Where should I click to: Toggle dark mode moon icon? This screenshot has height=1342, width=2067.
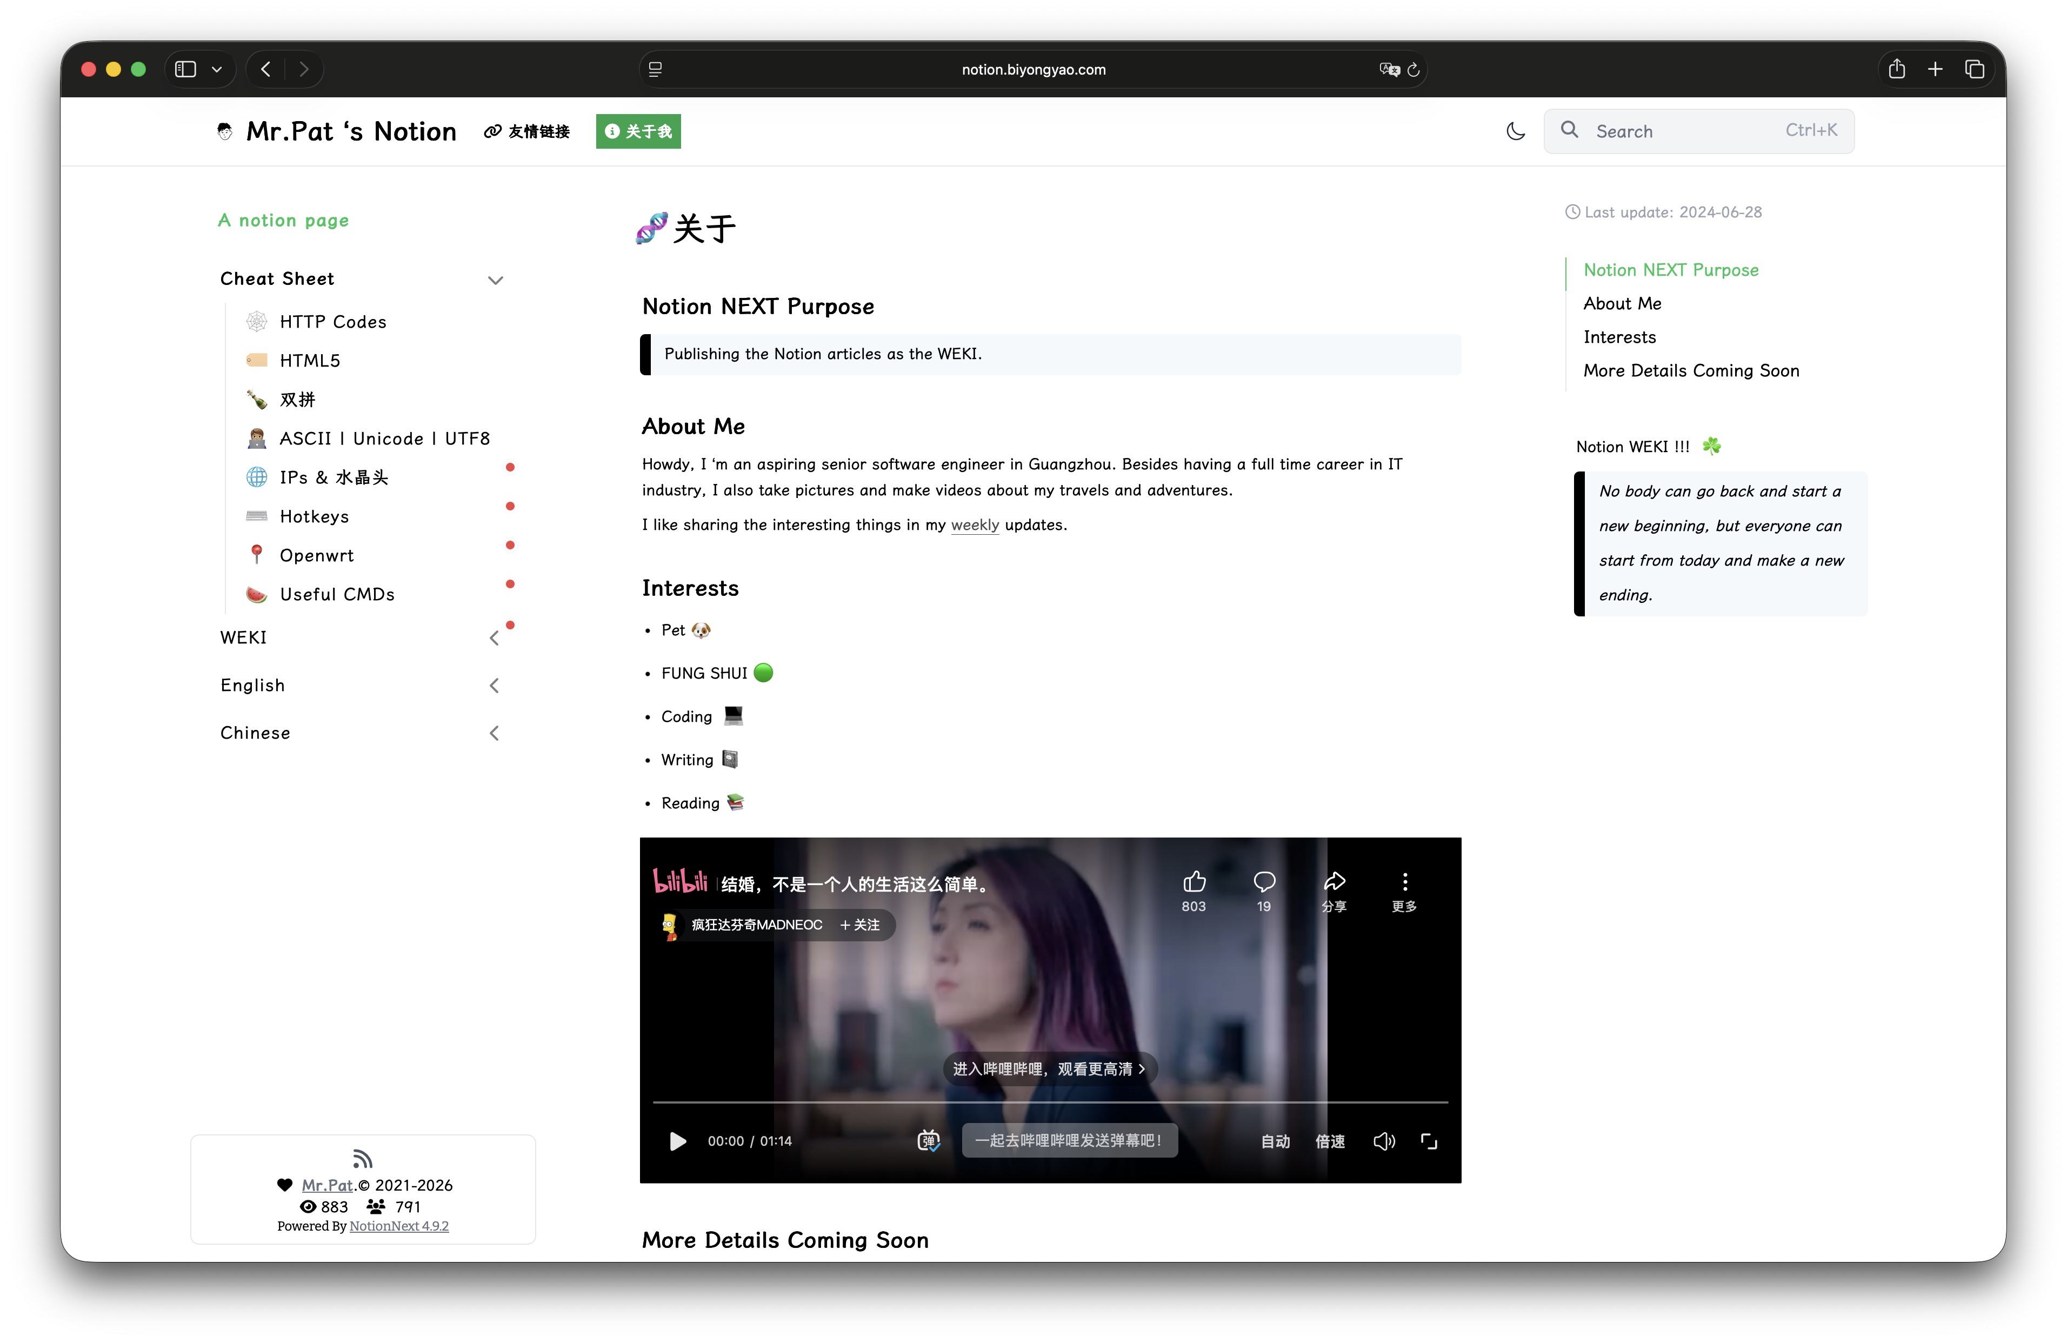tap(1516, 131)
